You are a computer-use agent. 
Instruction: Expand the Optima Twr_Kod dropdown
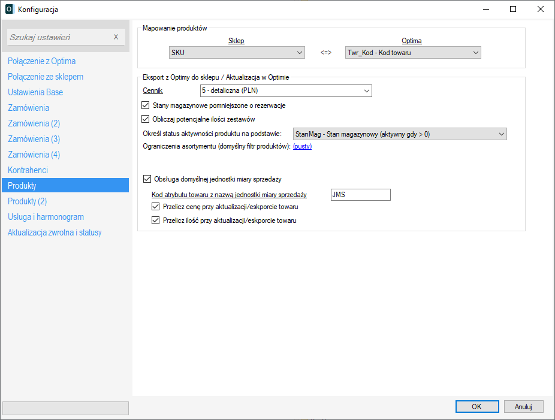(x=413, y=53)
